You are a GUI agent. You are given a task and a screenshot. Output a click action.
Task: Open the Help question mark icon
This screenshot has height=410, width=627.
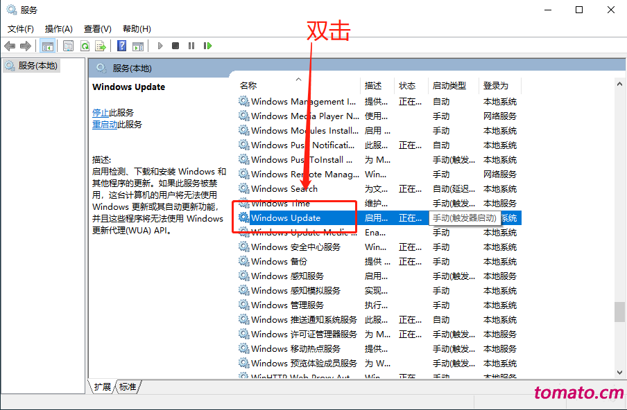click(121, 46)
